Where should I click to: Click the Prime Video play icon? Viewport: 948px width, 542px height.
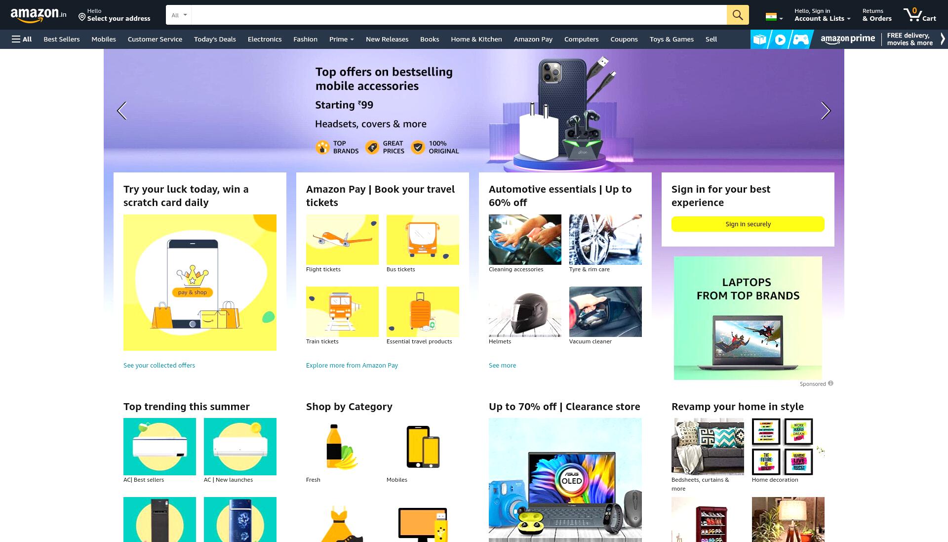click(x=780, y=40)
